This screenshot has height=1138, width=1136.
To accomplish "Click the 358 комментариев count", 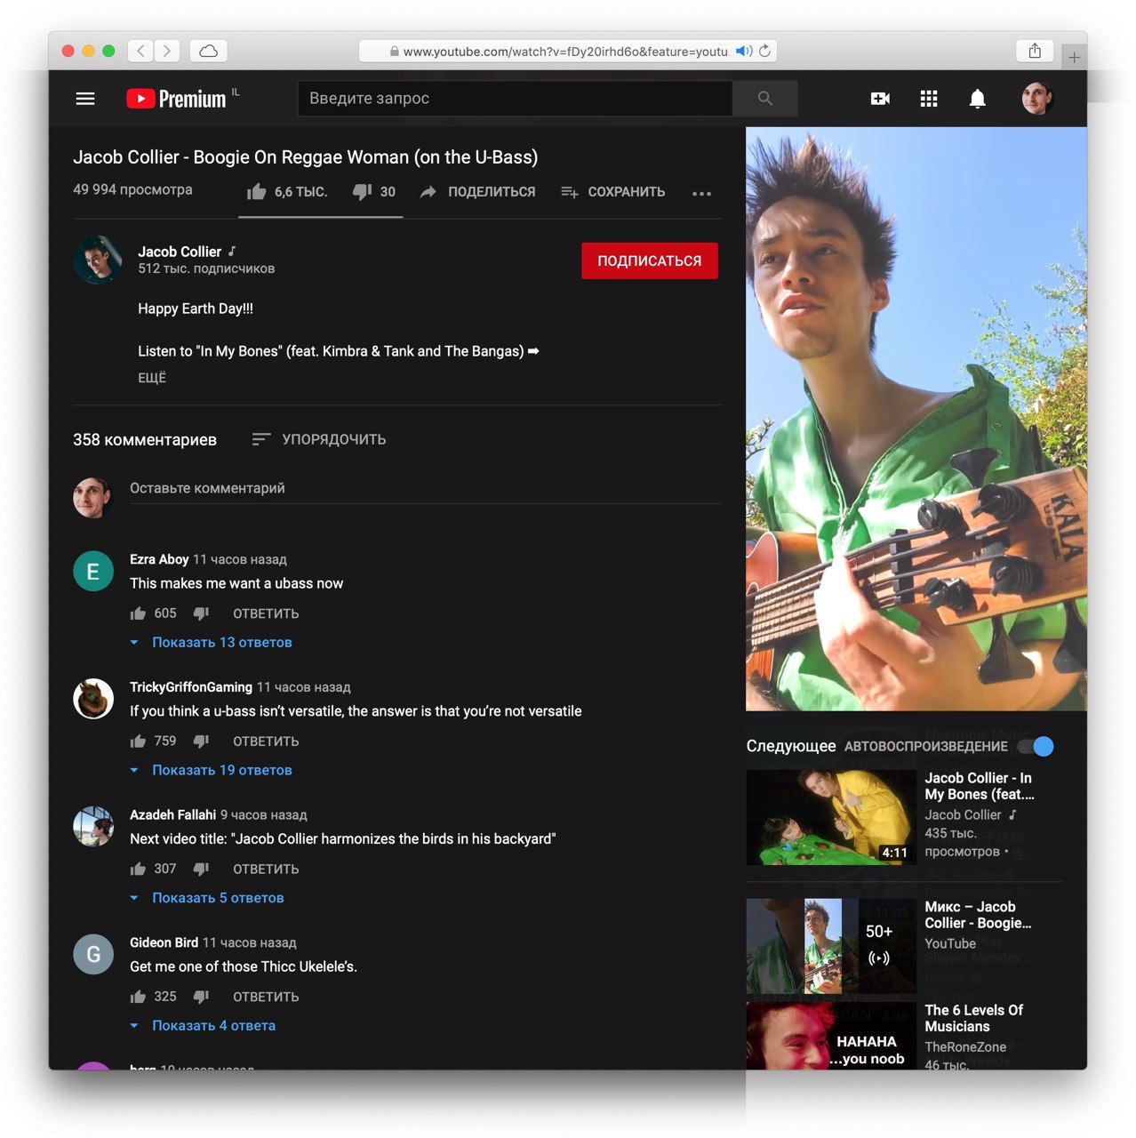I will pyautogui.click(x=145, y=440).
